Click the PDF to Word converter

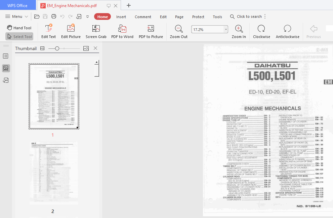[122, 31]
